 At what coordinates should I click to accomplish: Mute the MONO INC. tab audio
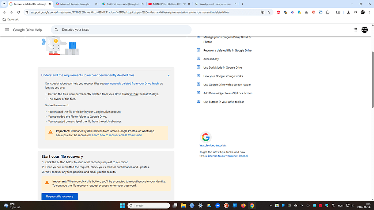[184, 4]
